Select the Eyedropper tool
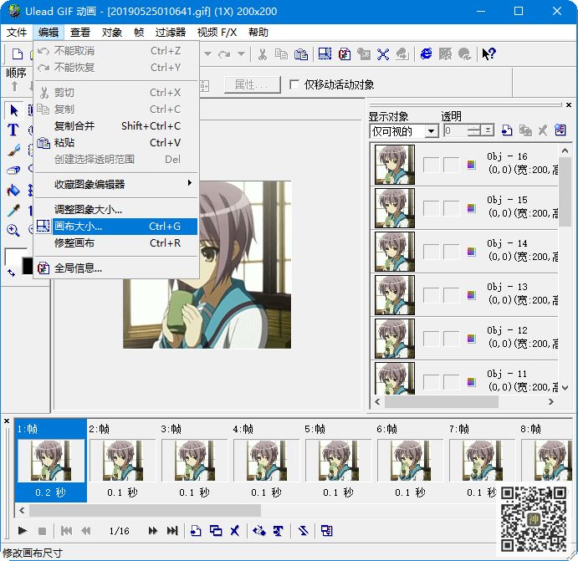The height and width of the screenshot is (561, 578). [13, 211]
